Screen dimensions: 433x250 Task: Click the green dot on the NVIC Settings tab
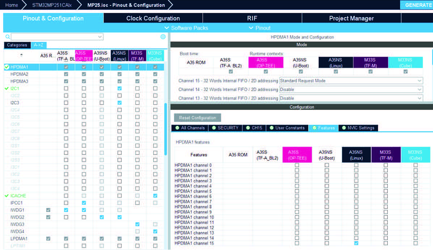344,128
